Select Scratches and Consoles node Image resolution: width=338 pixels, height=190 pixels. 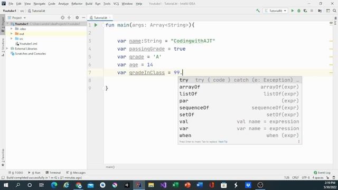pyautogui.click(x=31, y=53)
